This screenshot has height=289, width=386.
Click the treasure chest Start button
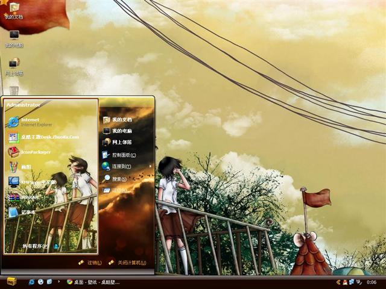point(11,282)
